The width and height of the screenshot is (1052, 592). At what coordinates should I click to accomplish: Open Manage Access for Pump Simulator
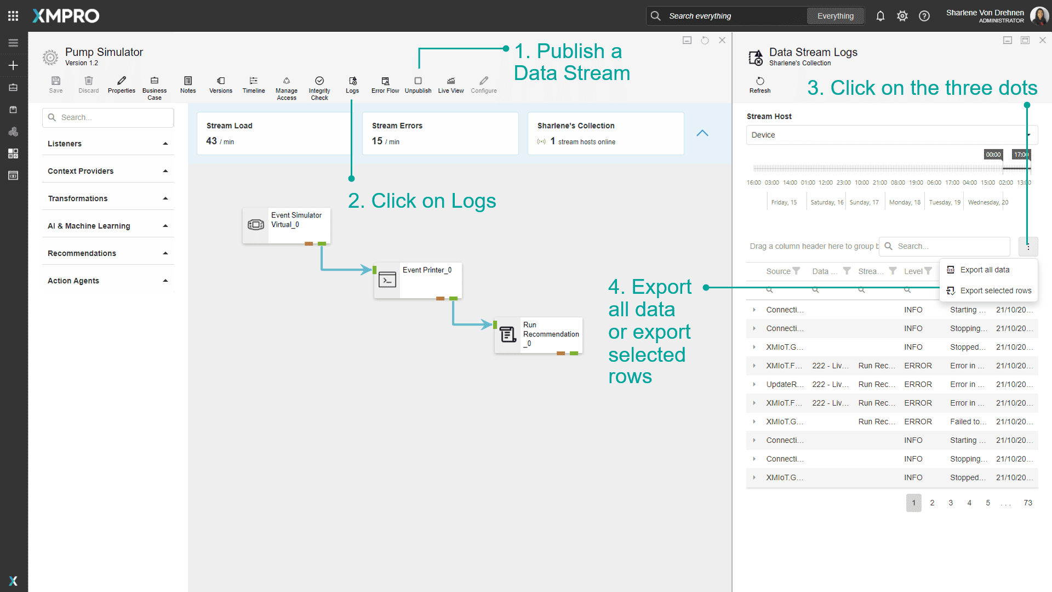click(x=287, y=85)
